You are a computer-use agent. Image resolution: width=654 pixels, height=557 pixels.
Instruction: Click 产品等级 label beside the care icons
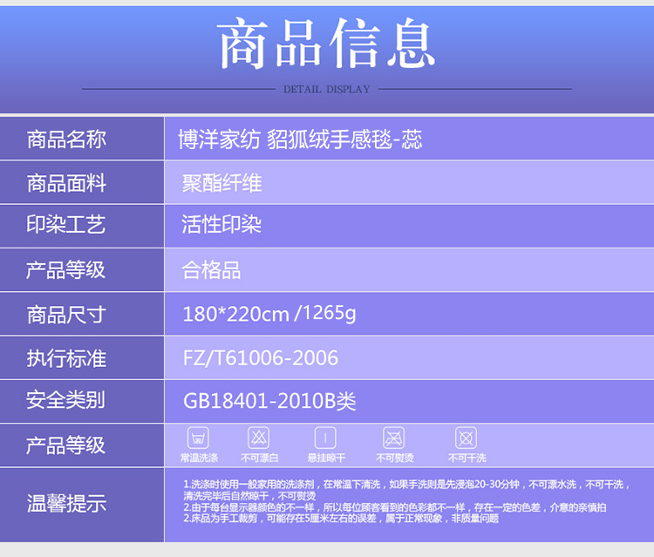(66, 445)
